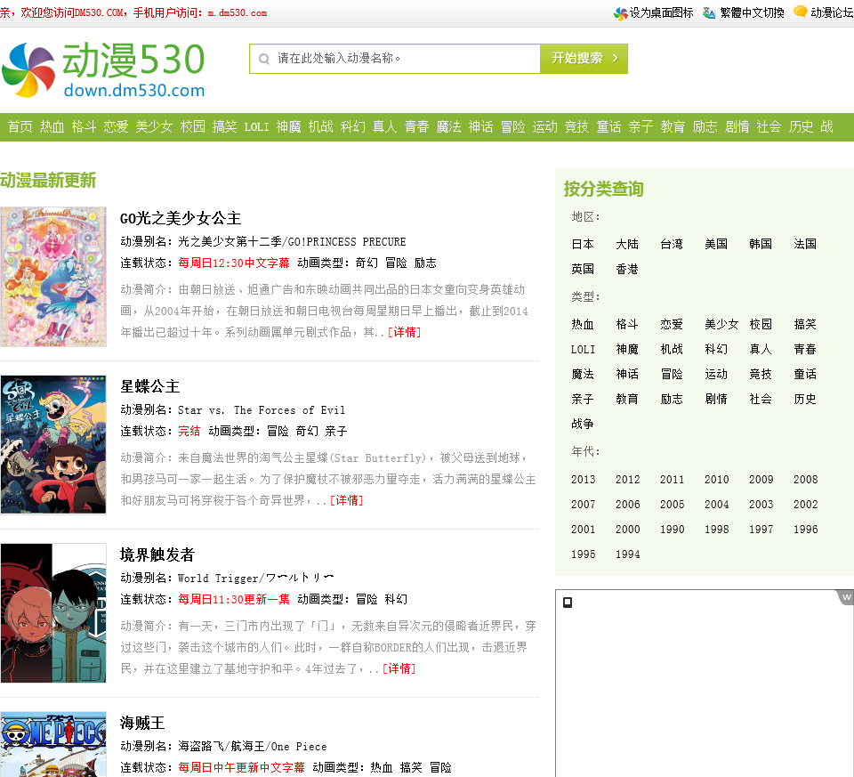Screen dimensions: 854x777
Task: Click 亲子 genre tag of 星蝶公主
Action: tap(336, 431)
